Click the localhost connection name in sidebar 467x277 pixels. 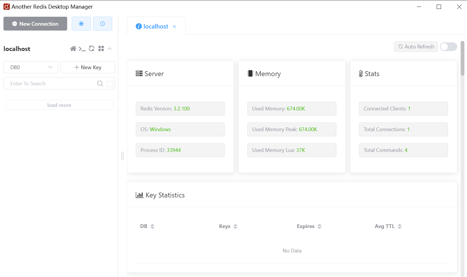pyautogui.click(x=17, y=49)
